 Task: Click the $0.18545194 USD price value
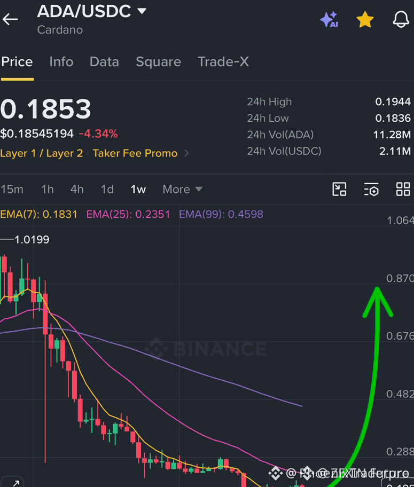(x=37, y=134)
